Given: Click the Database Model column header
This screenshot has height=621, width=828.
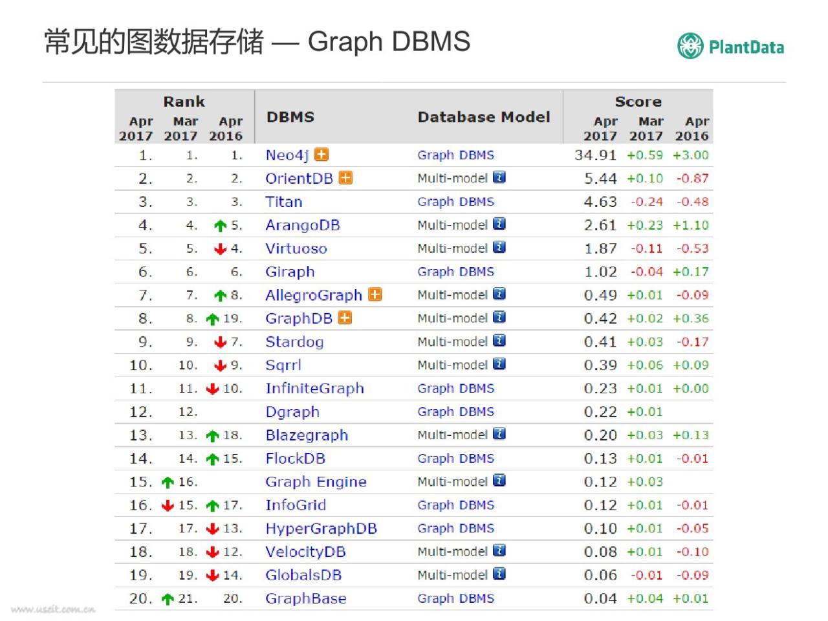Looking at the screenshot, I should coord(484,117).
